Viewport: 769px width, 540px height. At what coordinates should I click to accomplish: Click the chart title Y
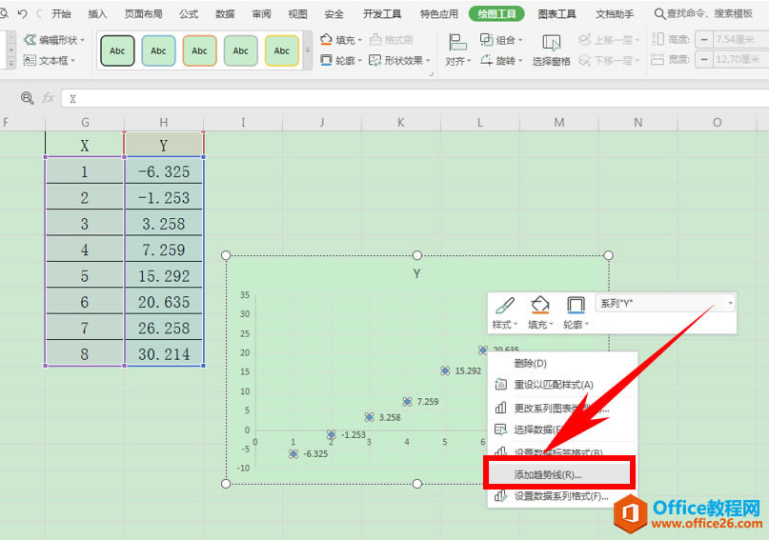point(416,273)
